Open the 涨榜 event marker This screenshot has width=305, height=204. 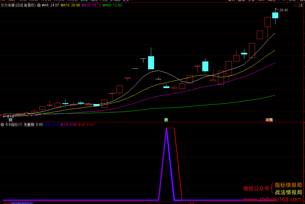(x=269, y=120)
